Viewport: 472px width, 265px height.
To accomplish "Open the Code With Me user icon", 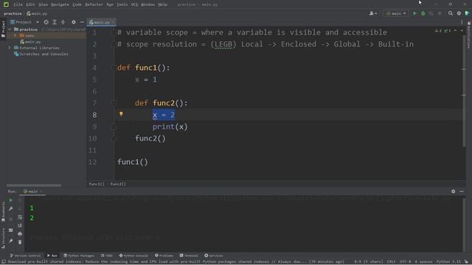I will pyautogui.click(x=373, y=13).
